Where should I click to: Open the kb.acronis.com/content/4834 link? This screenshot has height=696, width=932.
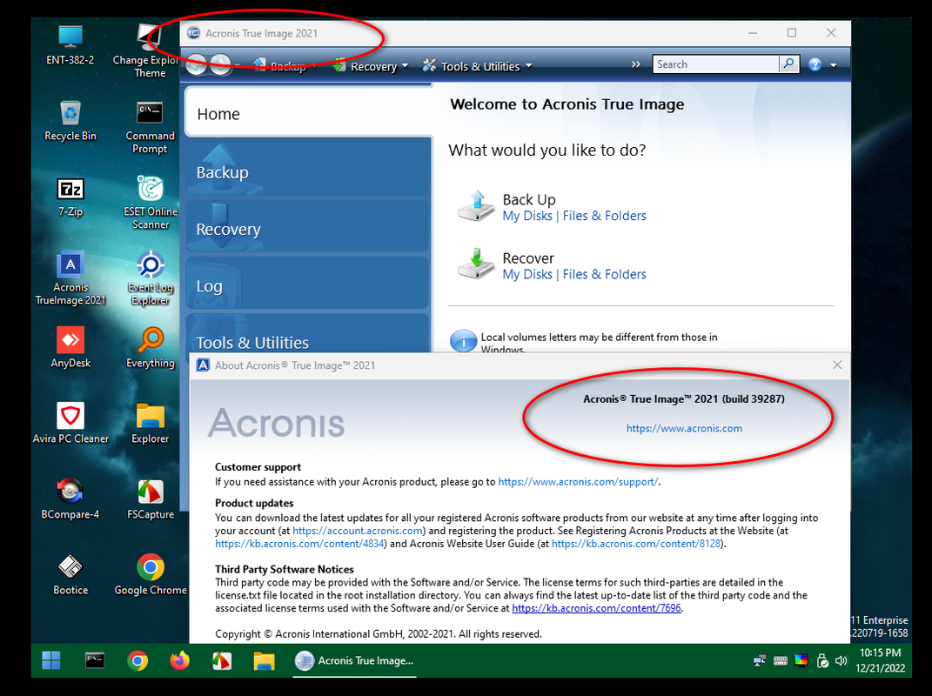click(x=299, y=543)
